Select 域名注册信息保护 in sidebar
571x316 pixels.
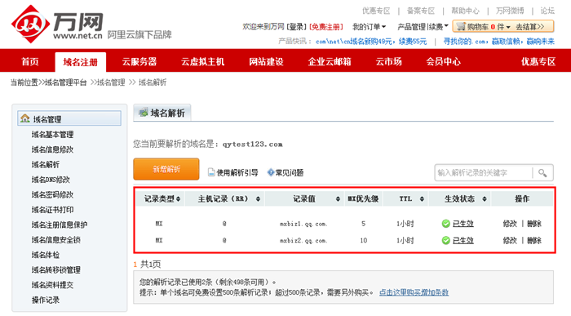click(60, 225)
